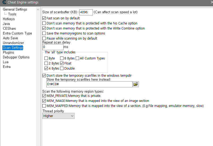Click the 'Scan the following memory region types:' text
Screen dimensions: 213x146
tap(73, 91)
